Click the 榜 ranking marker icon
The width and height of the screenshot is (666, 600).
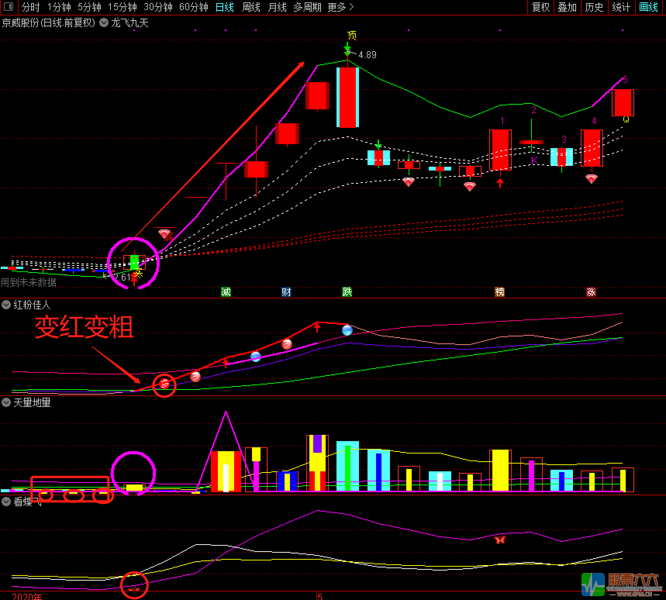tap(500, 292)
